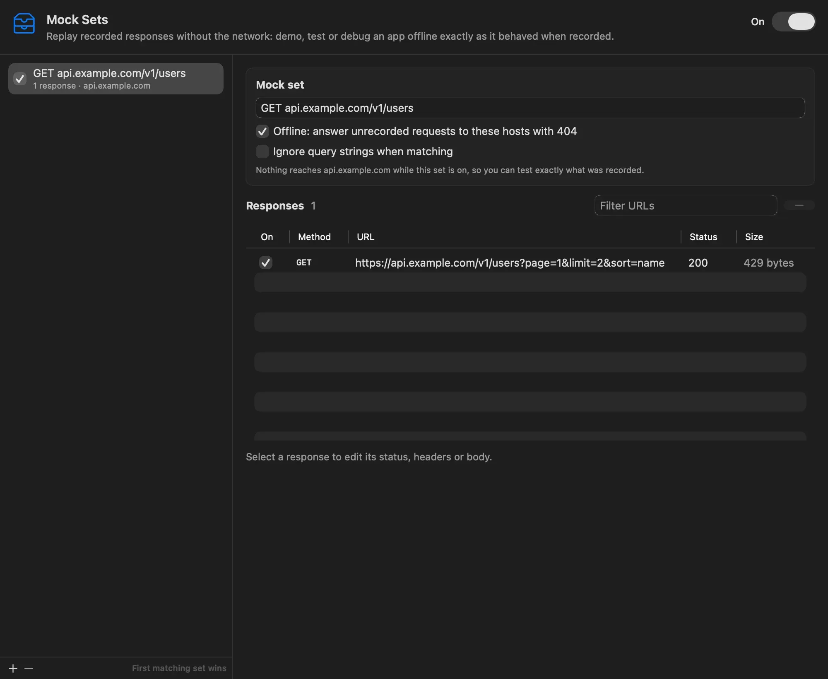Image resolution: width=828 pixels, height=679 pixels.
Task: Click the remove response minus button
Action: point(799,205)
